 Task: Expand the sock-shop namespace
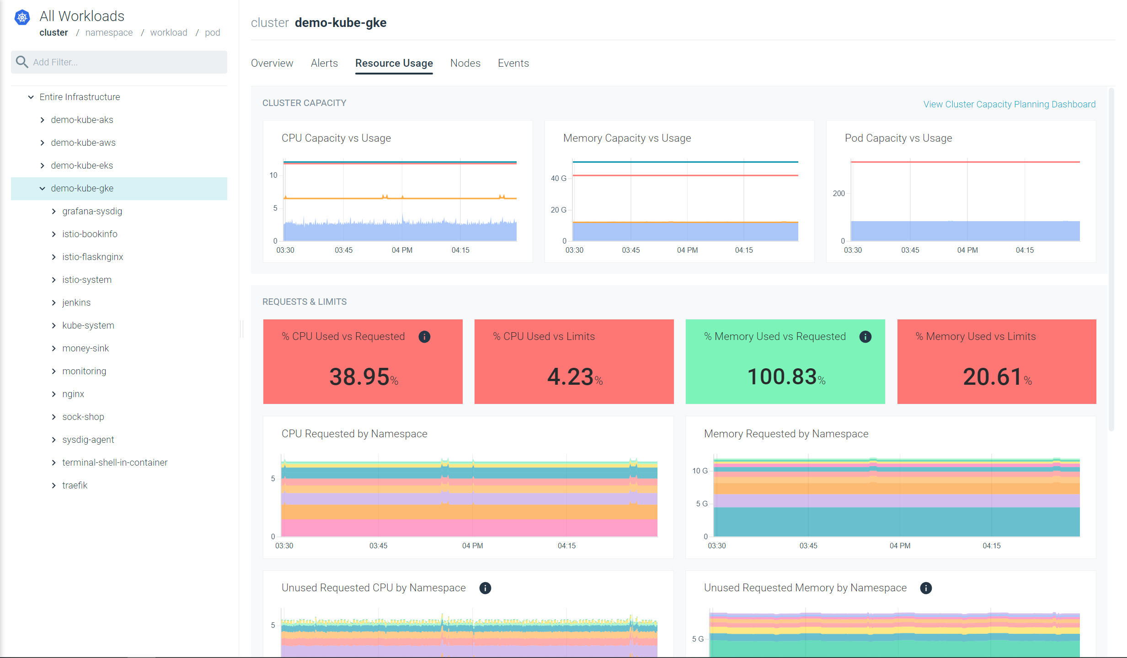pos(53,417)
